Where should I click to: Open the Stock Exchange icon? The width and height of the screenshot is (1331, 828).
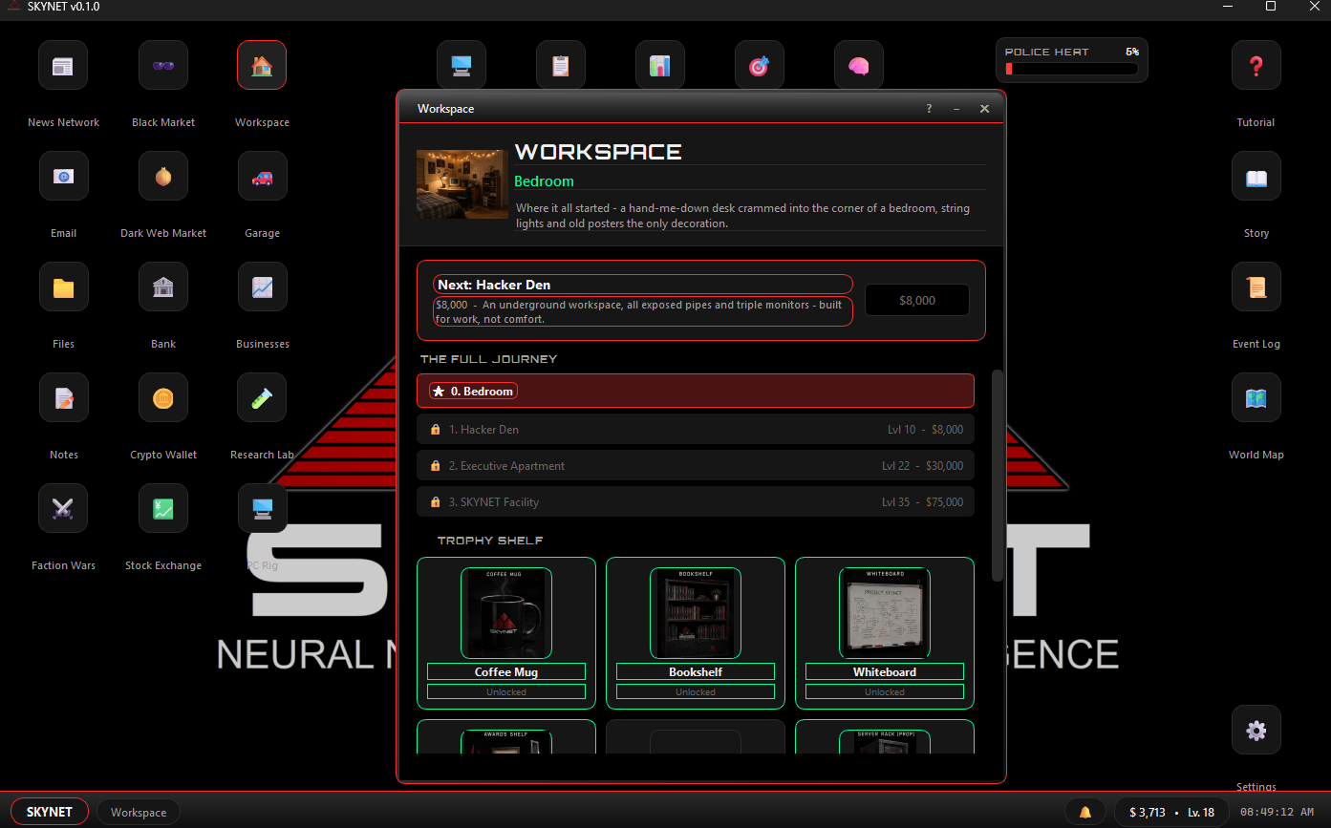(163, 508)
